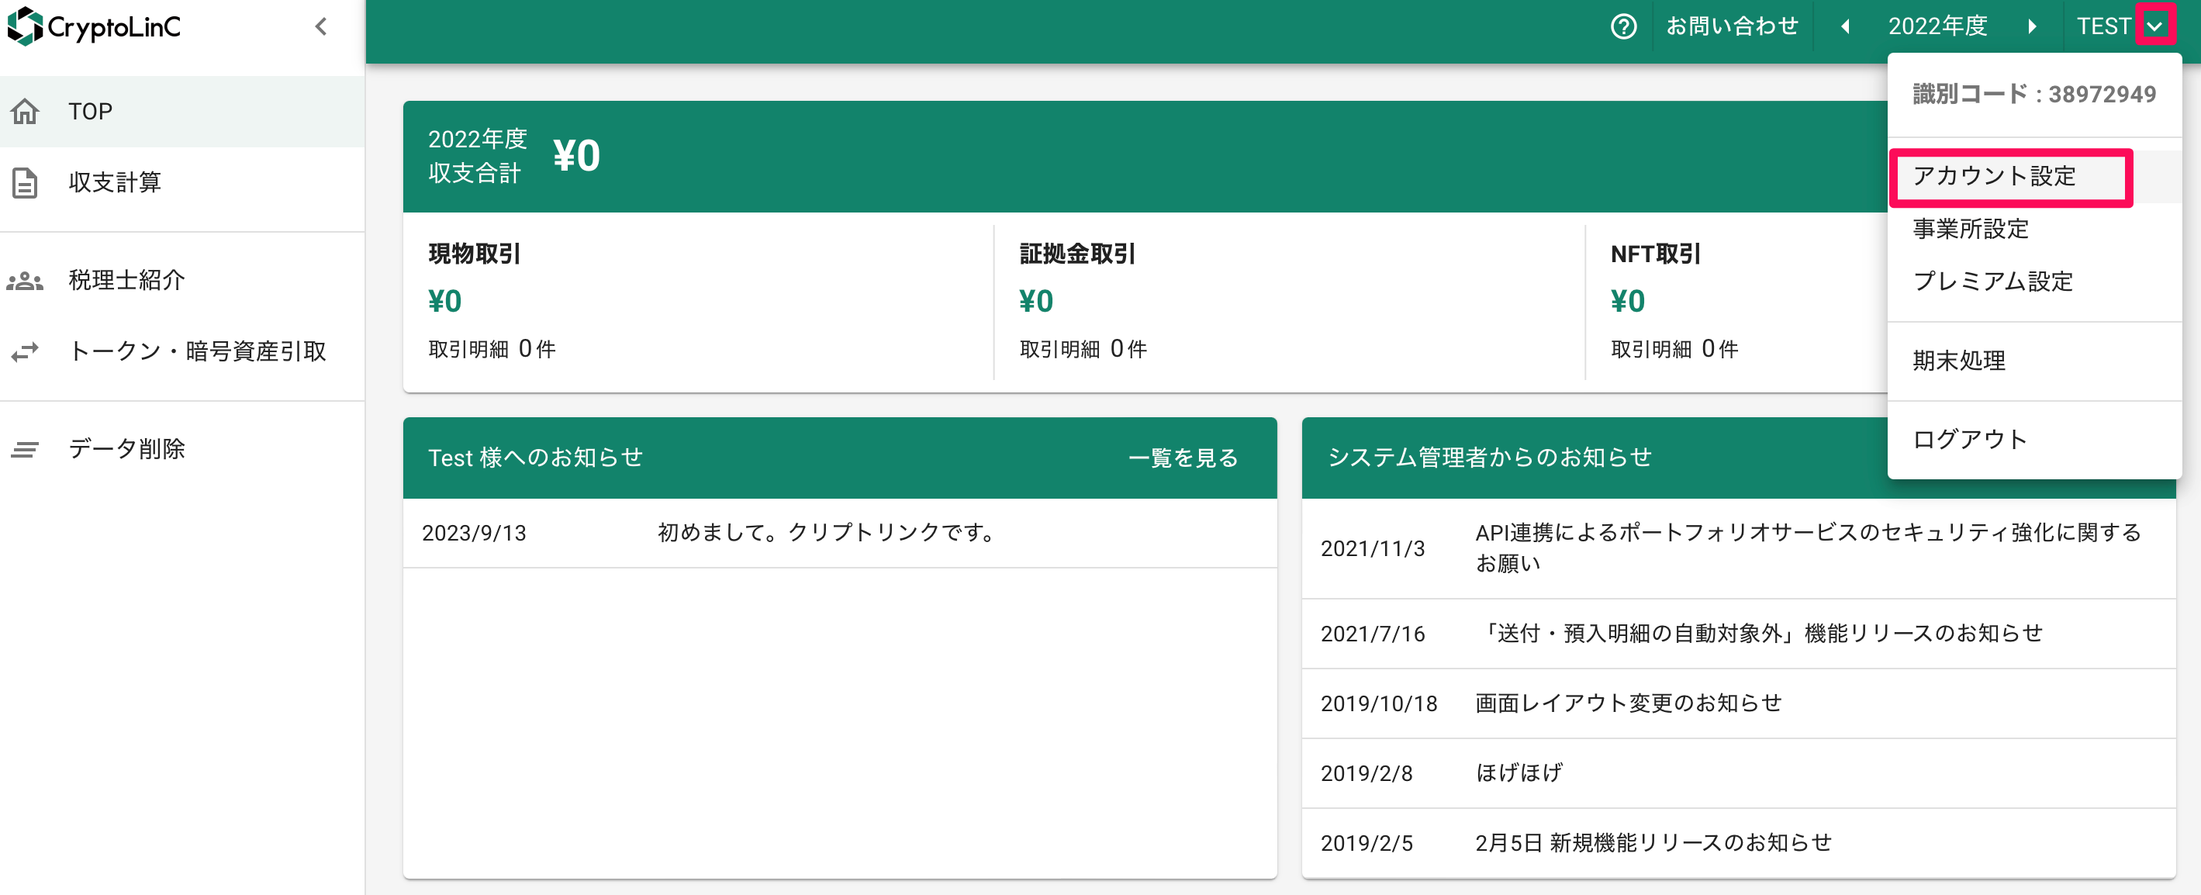
Task: Click Test 様へのお知らせ header
Action: (535, 458)
